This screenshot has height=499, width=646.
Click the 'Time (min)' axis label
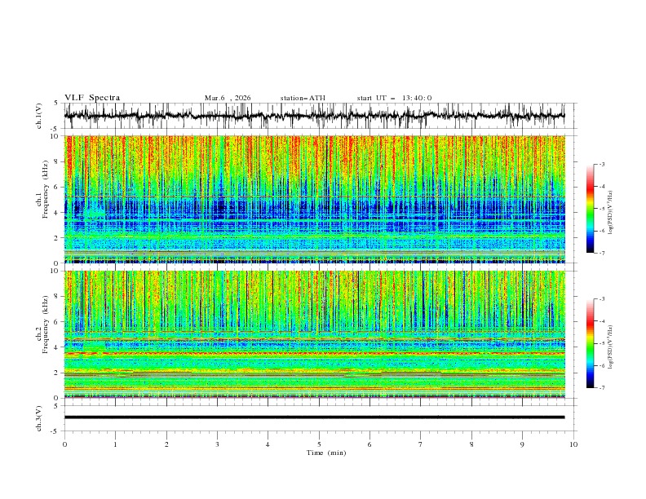tap(326, 453)
